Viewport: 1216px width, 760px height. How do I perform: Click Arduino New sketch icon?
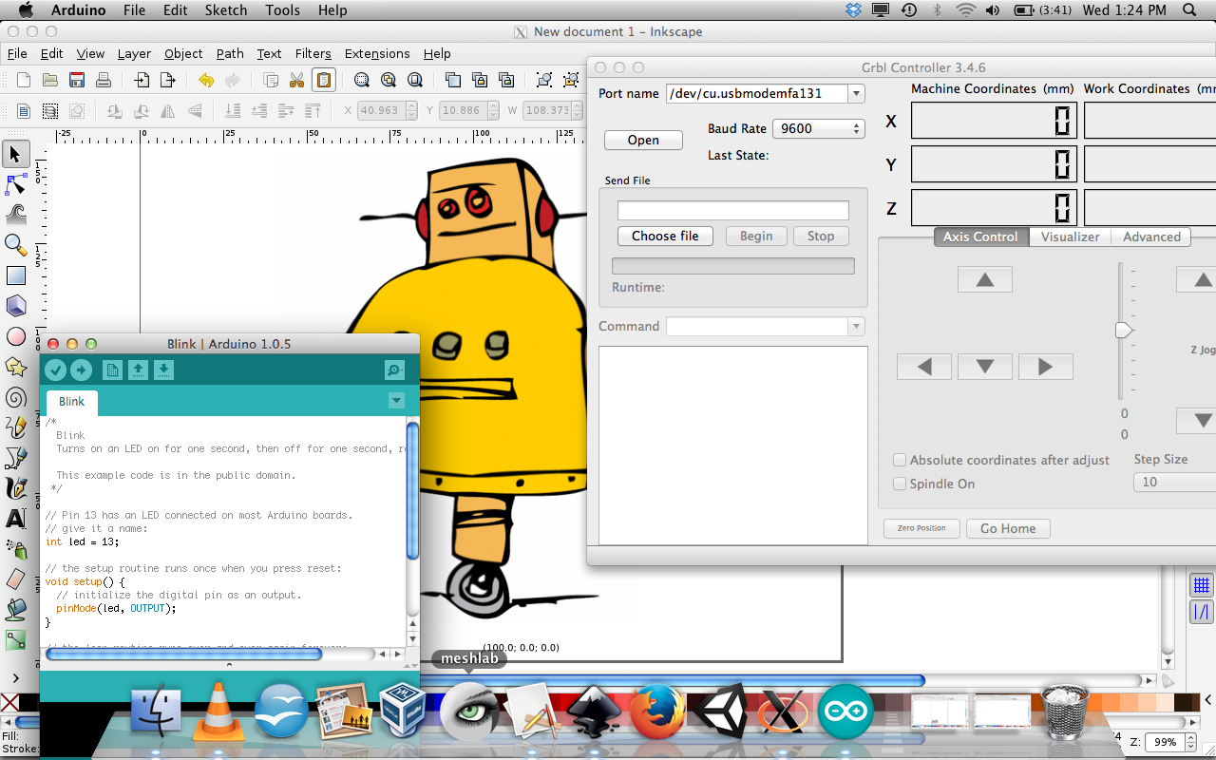(112, 370)
